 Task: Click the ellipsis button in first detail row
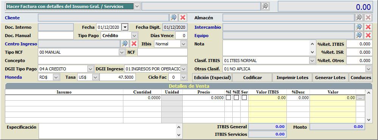coord(360,98)
